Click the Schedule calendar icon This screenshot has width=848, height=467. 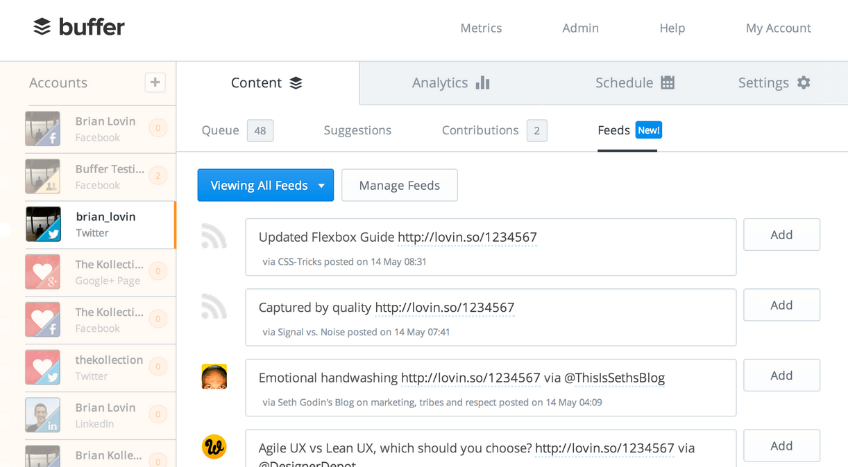[668, 82]
